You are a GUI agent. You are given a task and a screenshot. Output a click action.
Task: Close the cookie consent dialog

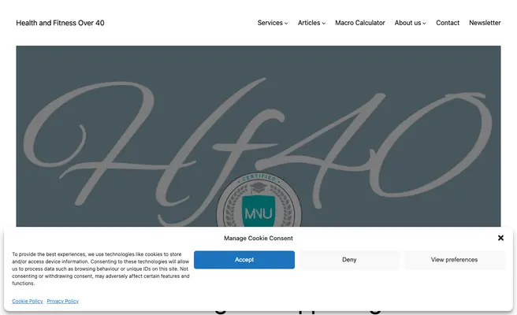500,238
